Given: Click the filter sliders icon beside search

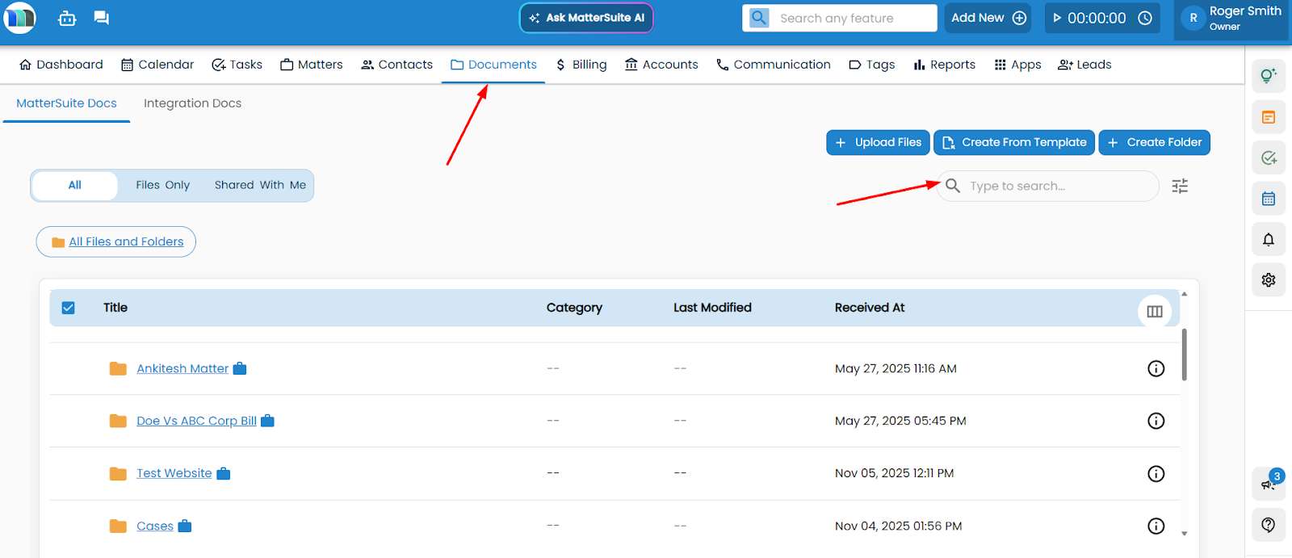Looking at the screenshot, I should click(1180, 186).
